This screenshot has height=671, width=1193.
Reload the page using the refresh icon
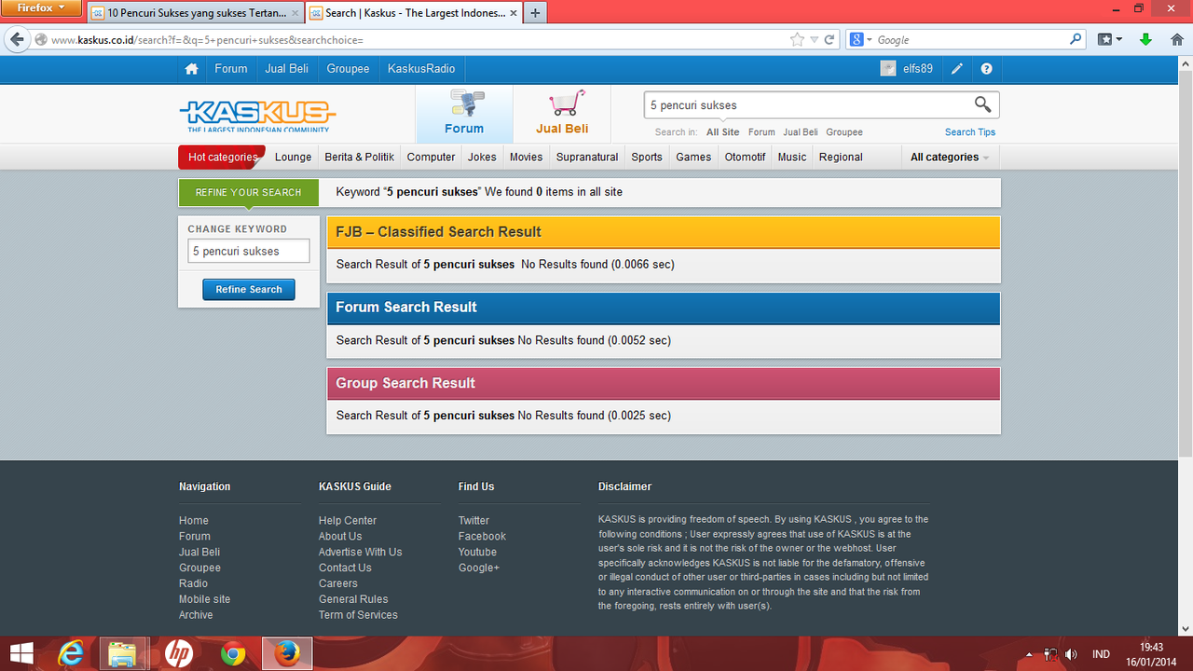pyautogui.click(x=830, y=40)
